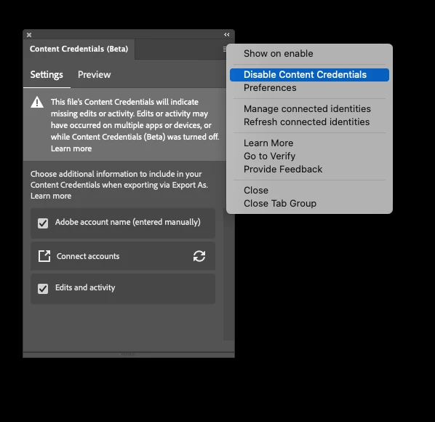
Task: Collapse the panel with double-arrow icon
Action: click(227, 35)
